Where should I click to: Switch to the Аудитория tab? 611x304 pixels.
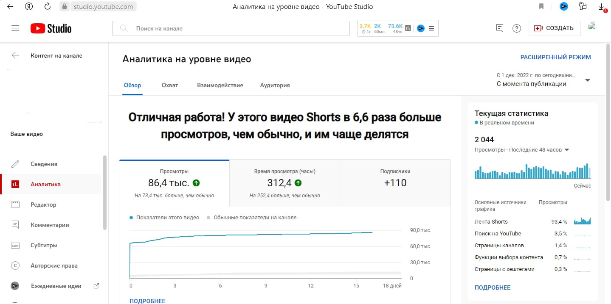click(x=275, y=85)
